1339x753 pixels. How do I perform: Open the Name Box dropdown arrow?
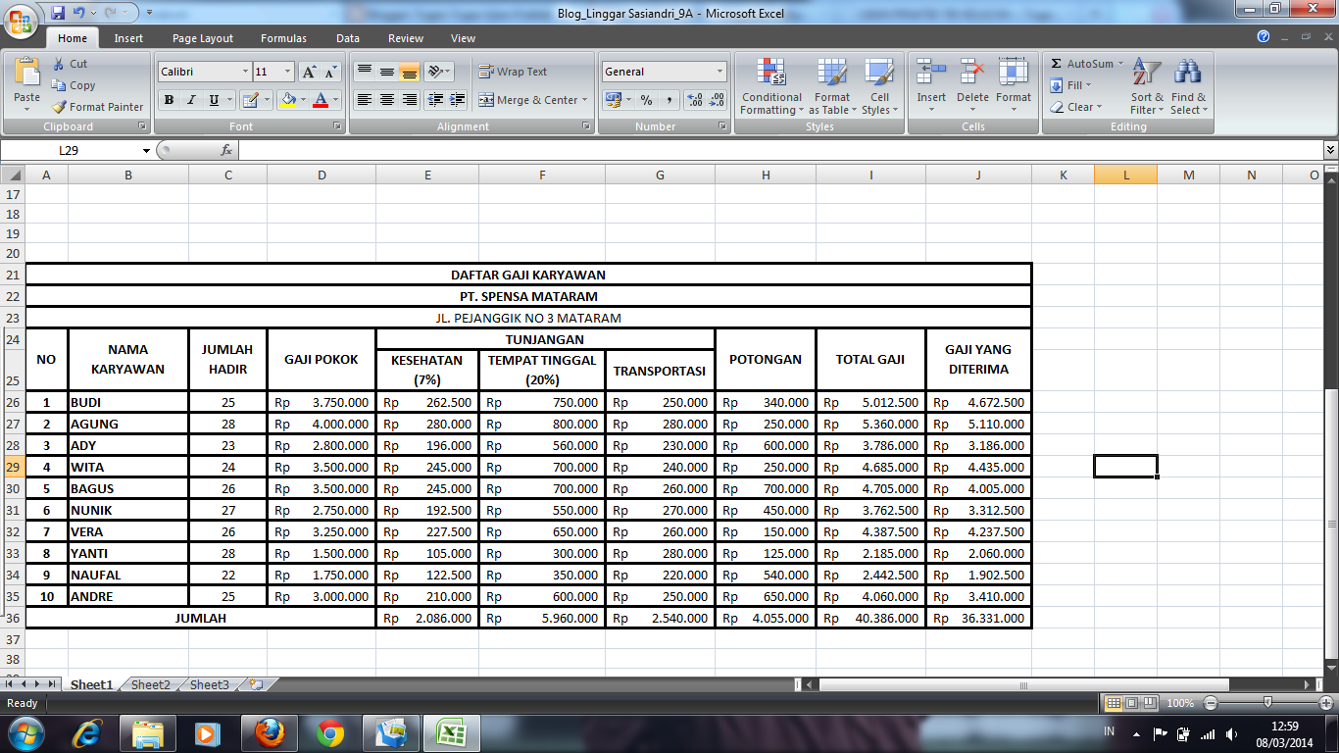click(x=147, y=150)
